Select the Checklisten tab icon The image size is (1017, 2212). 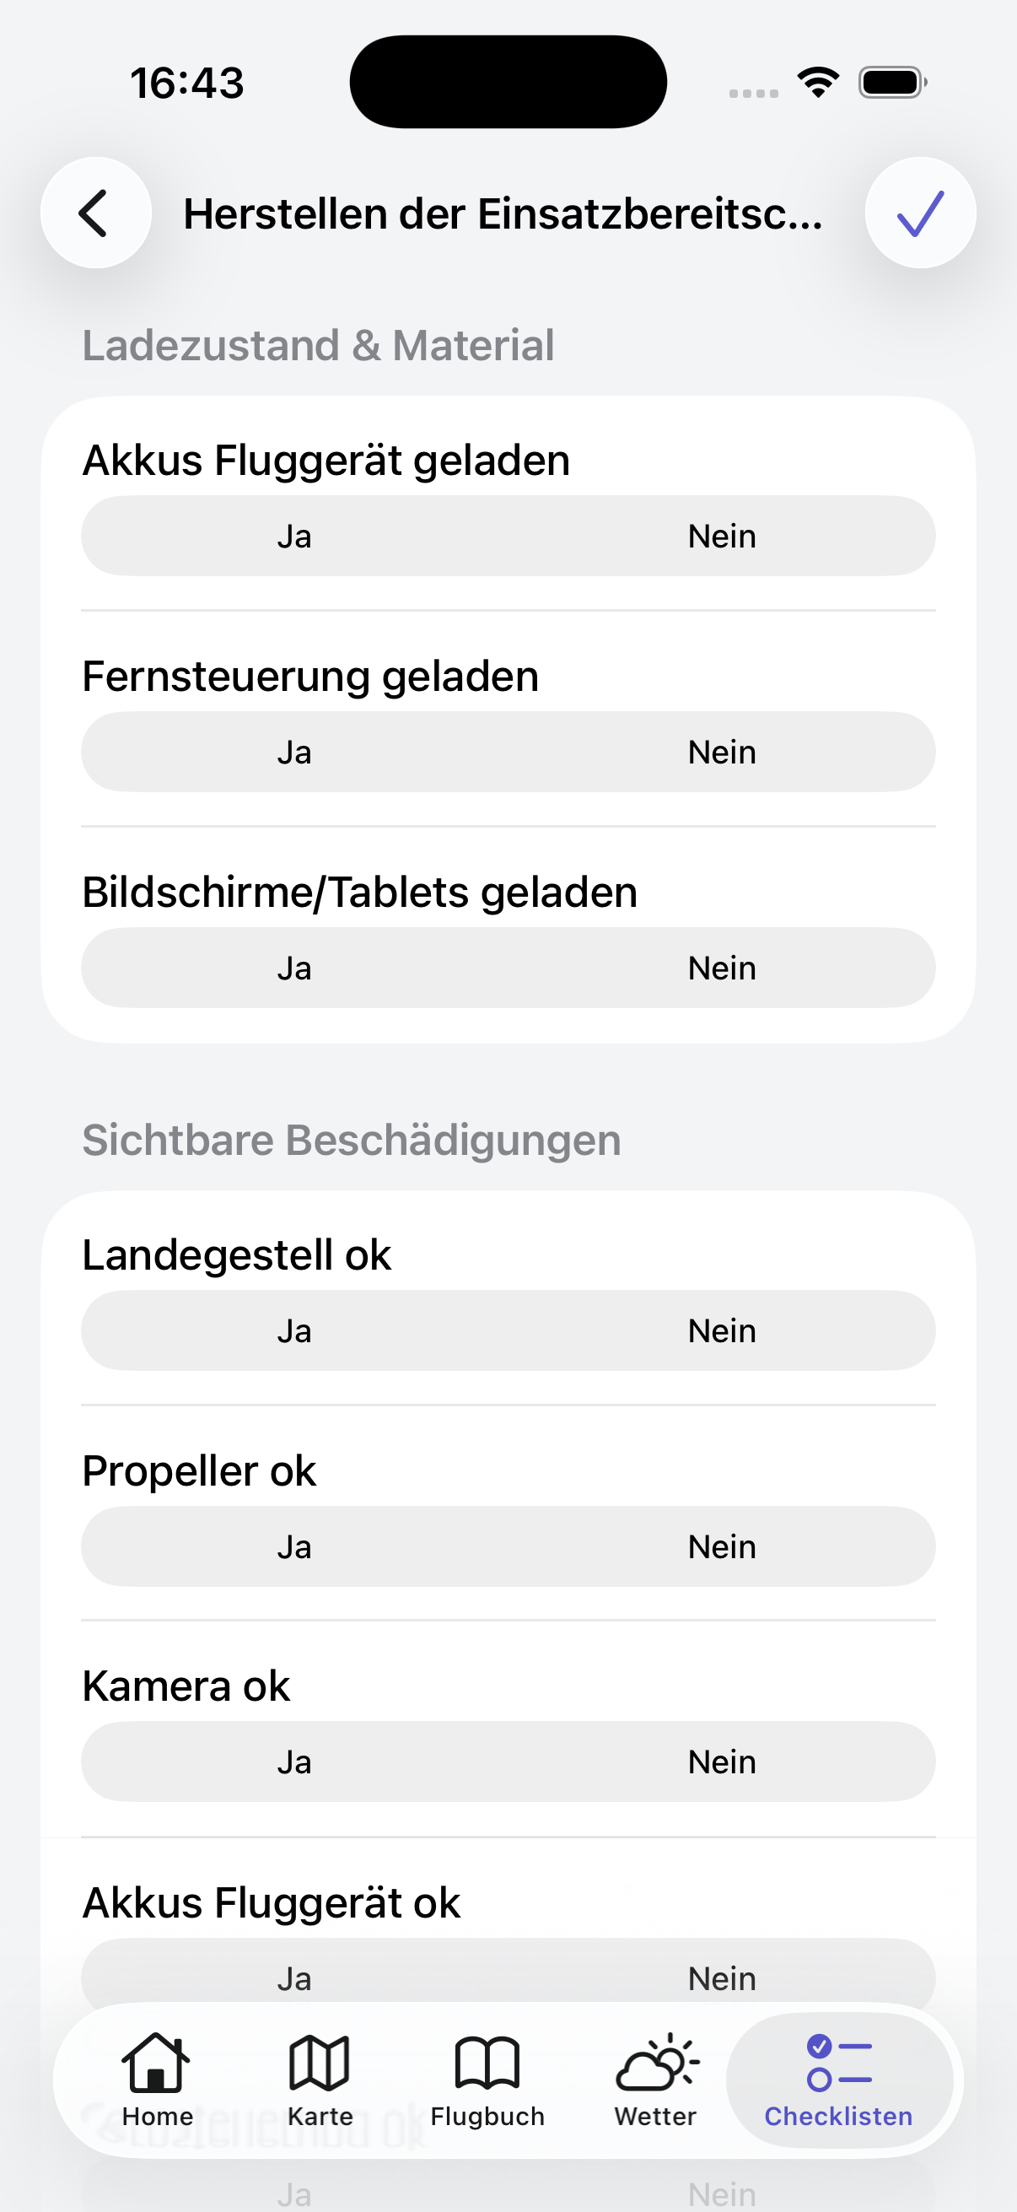tap(838, 2062)
